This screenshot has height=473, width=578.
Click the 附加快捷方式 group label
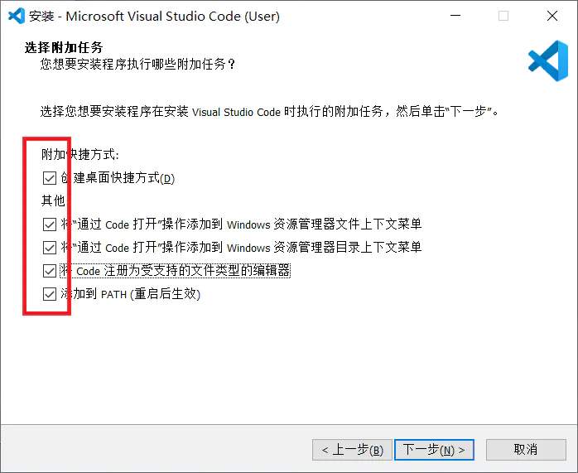(x=80, y=154)
